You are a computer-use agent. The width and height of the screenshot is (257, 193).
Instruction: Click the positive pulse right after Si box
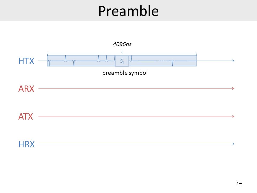[x=131, y=58]
